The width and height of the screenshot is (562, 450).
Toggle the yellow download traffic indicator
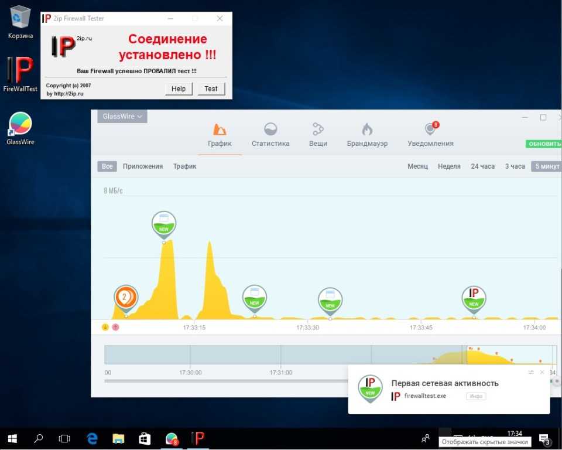point(105,327)
